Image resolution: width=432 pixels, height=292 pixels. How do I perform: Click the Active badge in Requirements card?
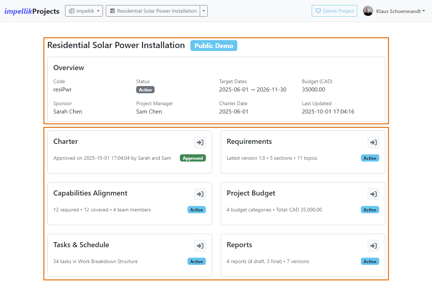(370, 158)
